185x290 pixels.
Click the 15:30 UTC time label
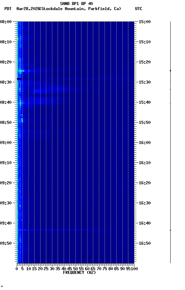(144, 82)
